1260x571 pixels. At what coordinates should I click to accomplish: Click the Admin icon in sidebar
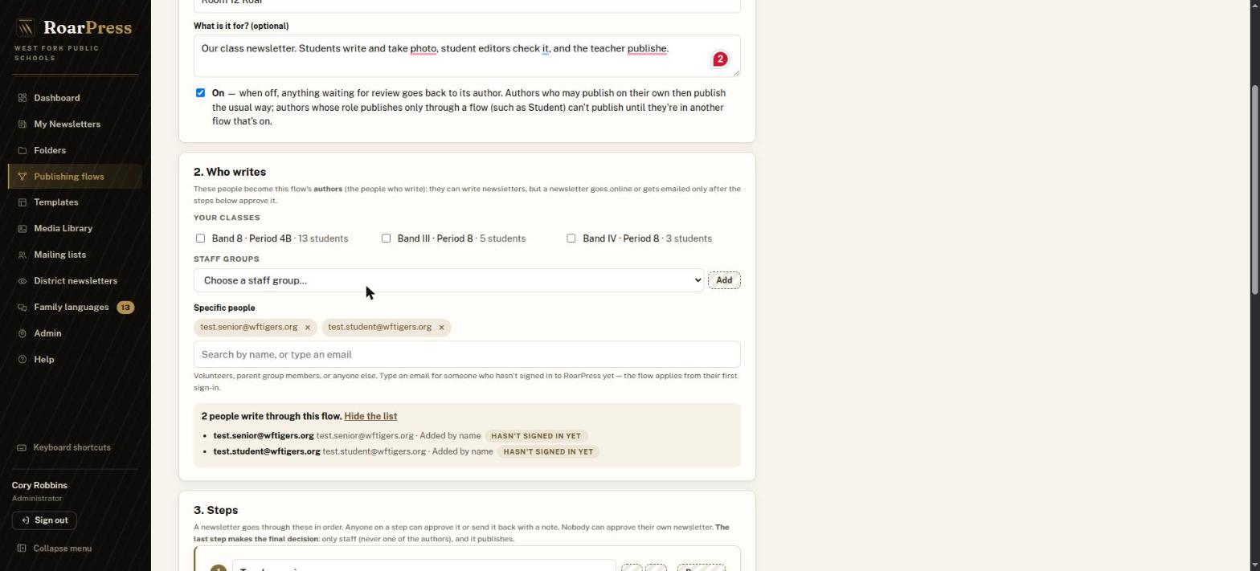tap(22, 333)
